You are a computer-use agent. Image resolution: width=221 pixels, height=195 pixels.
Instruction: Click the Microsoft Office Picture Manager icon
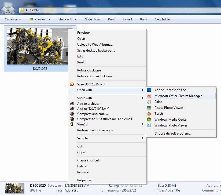click(x=149, y=96)
